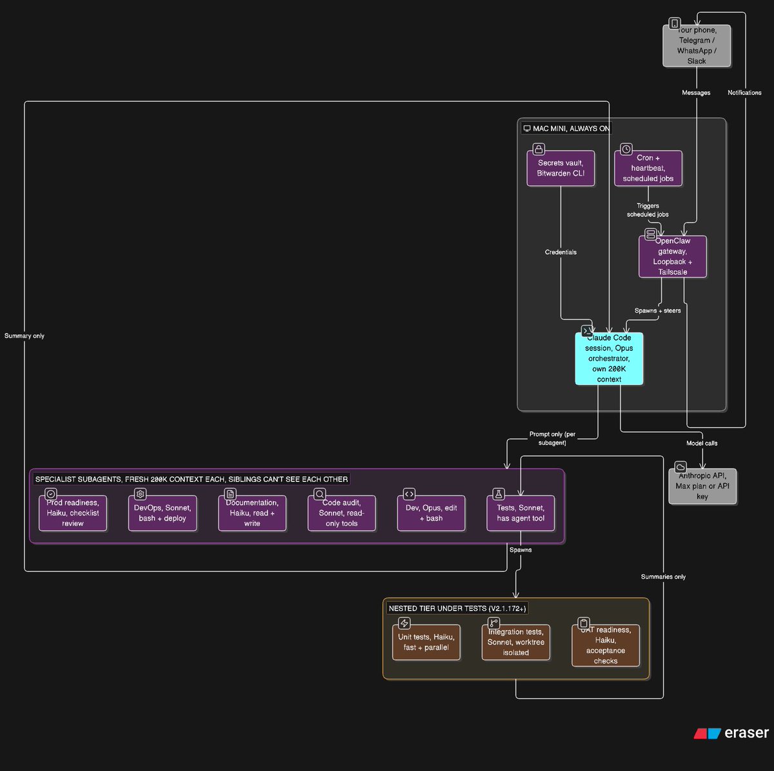Screen dimensions: 774x771
Task: Click the NESTED TIER UNDER TESTS group title
Action: pos(457,608)
